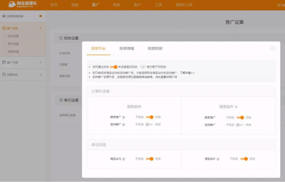Expand 创建完成 sidebar section
The width and height of the screenshot is (285, 182).
coord(12,75)
